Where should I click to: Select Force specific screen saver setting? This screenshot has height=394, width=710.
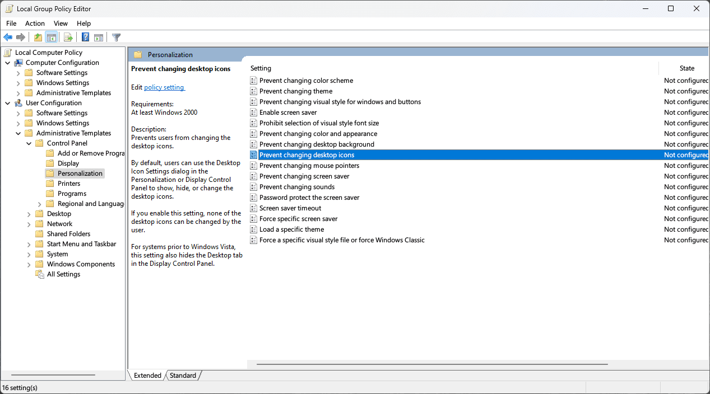(299, 219)
